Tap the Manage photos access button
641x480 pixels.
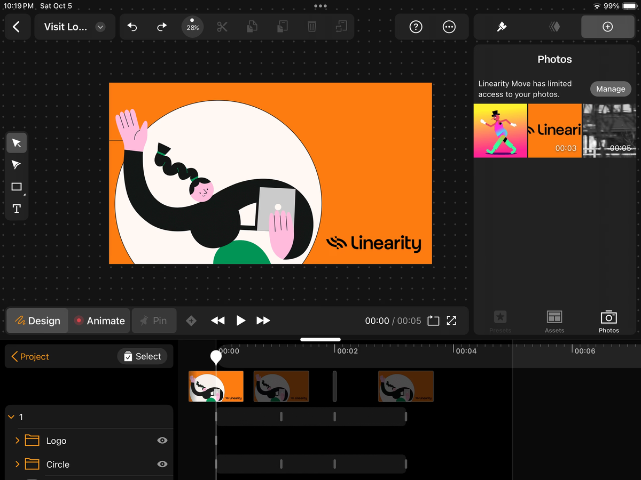[x=611, y=89]
